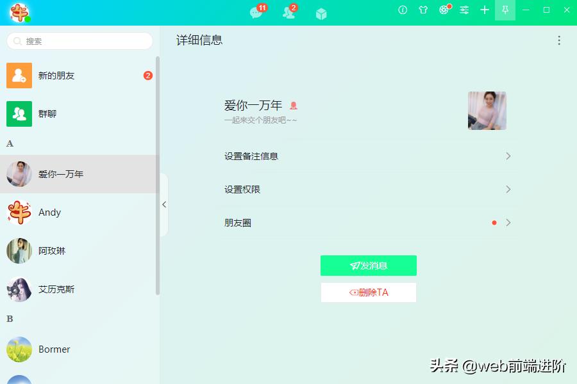Open the chat messages icon with 11 notifications
The image size is (577, 384).
[254, 12]
